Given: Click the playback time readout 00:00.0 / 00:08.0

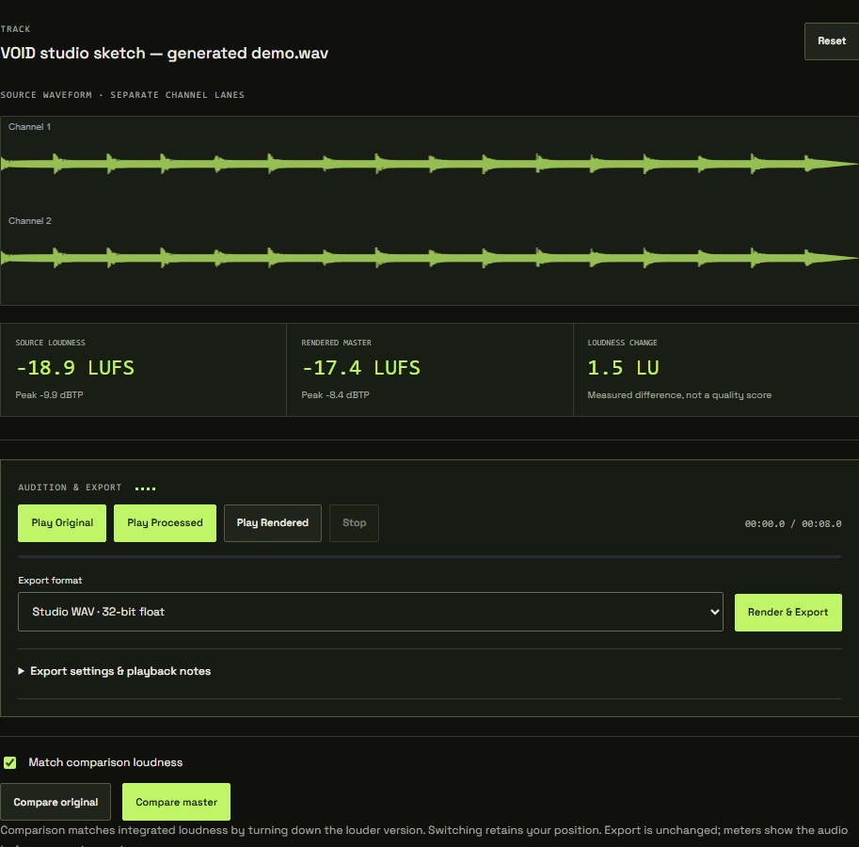Looking at the screenshot, I should pyautogui.click(x=793, y=524).
